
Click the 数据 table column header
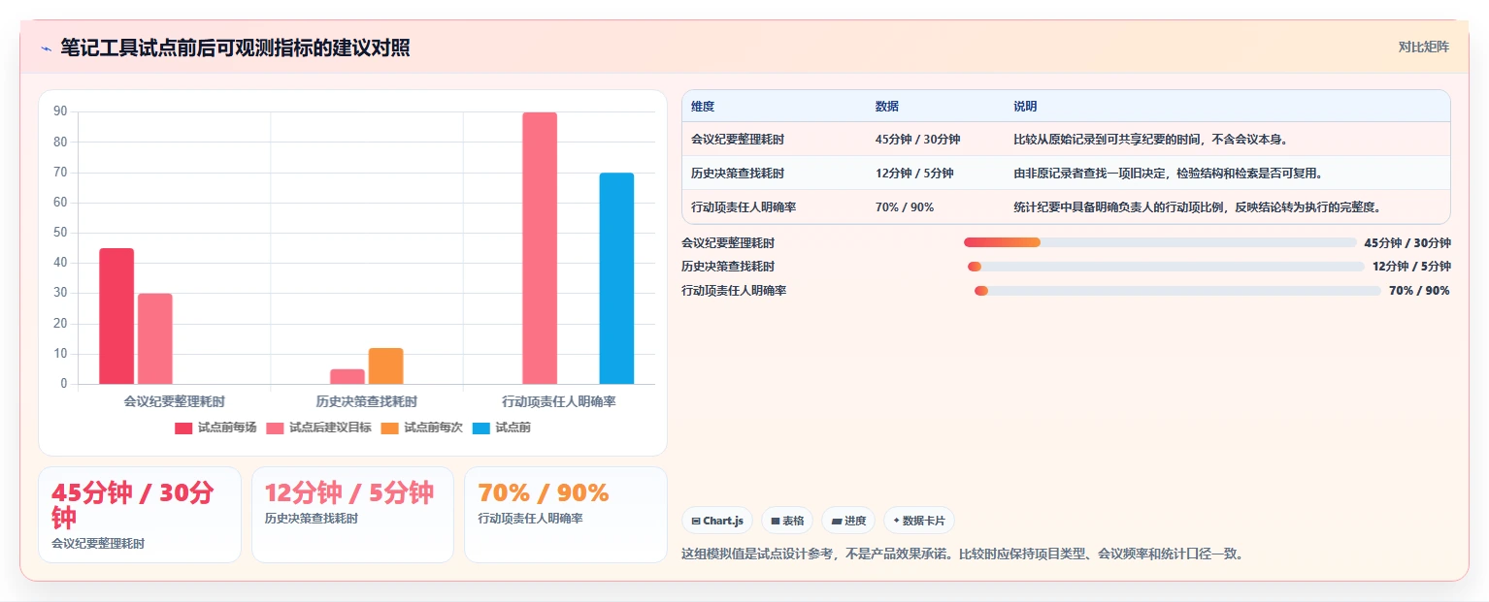[887, 107]
